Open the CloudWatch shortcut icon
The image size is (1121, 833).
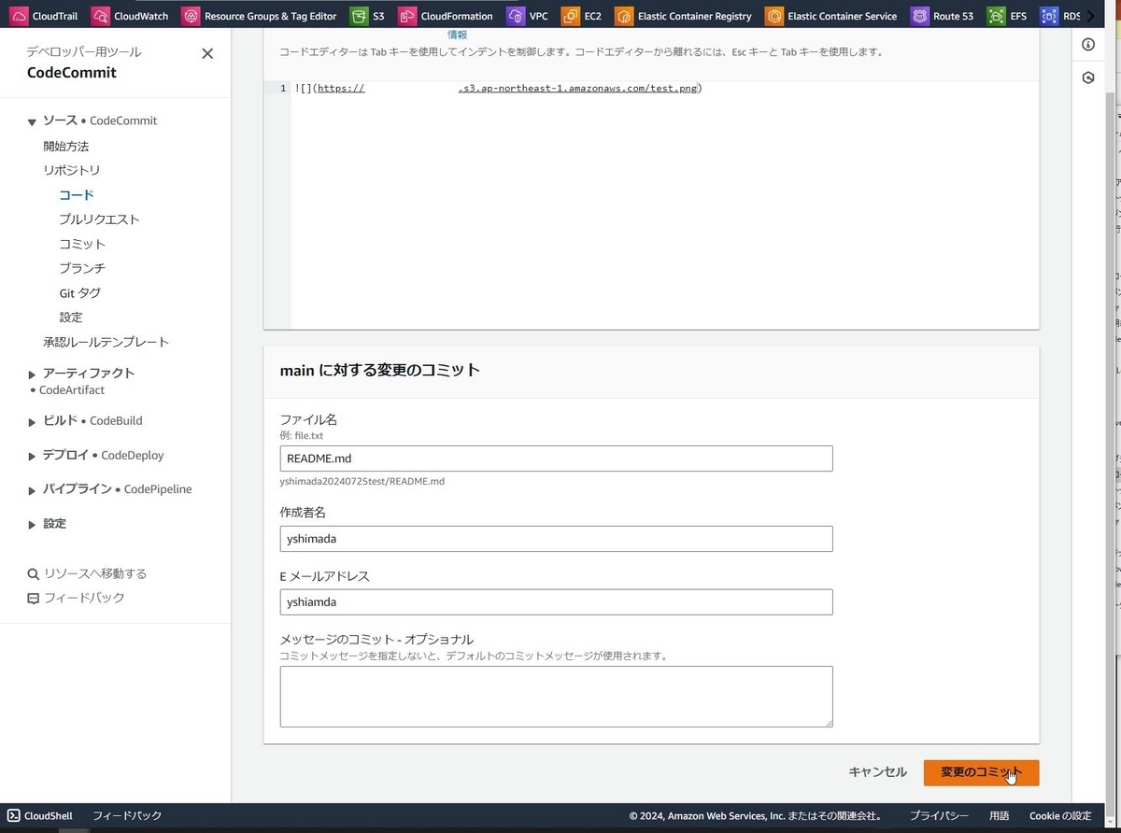(100, 16)
